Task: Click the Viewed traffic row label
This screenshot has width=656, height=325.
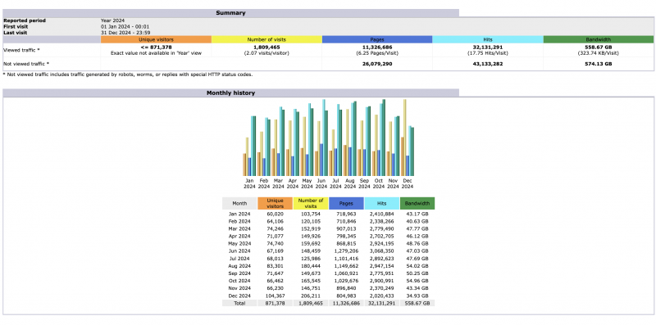Action: pos(21,50)
